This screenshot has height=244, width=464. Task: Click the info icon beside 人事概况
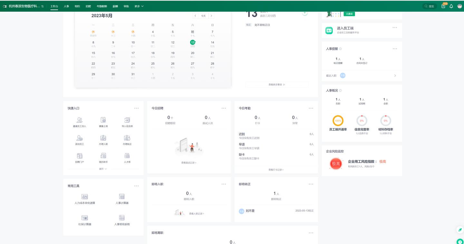coord(340,90)
